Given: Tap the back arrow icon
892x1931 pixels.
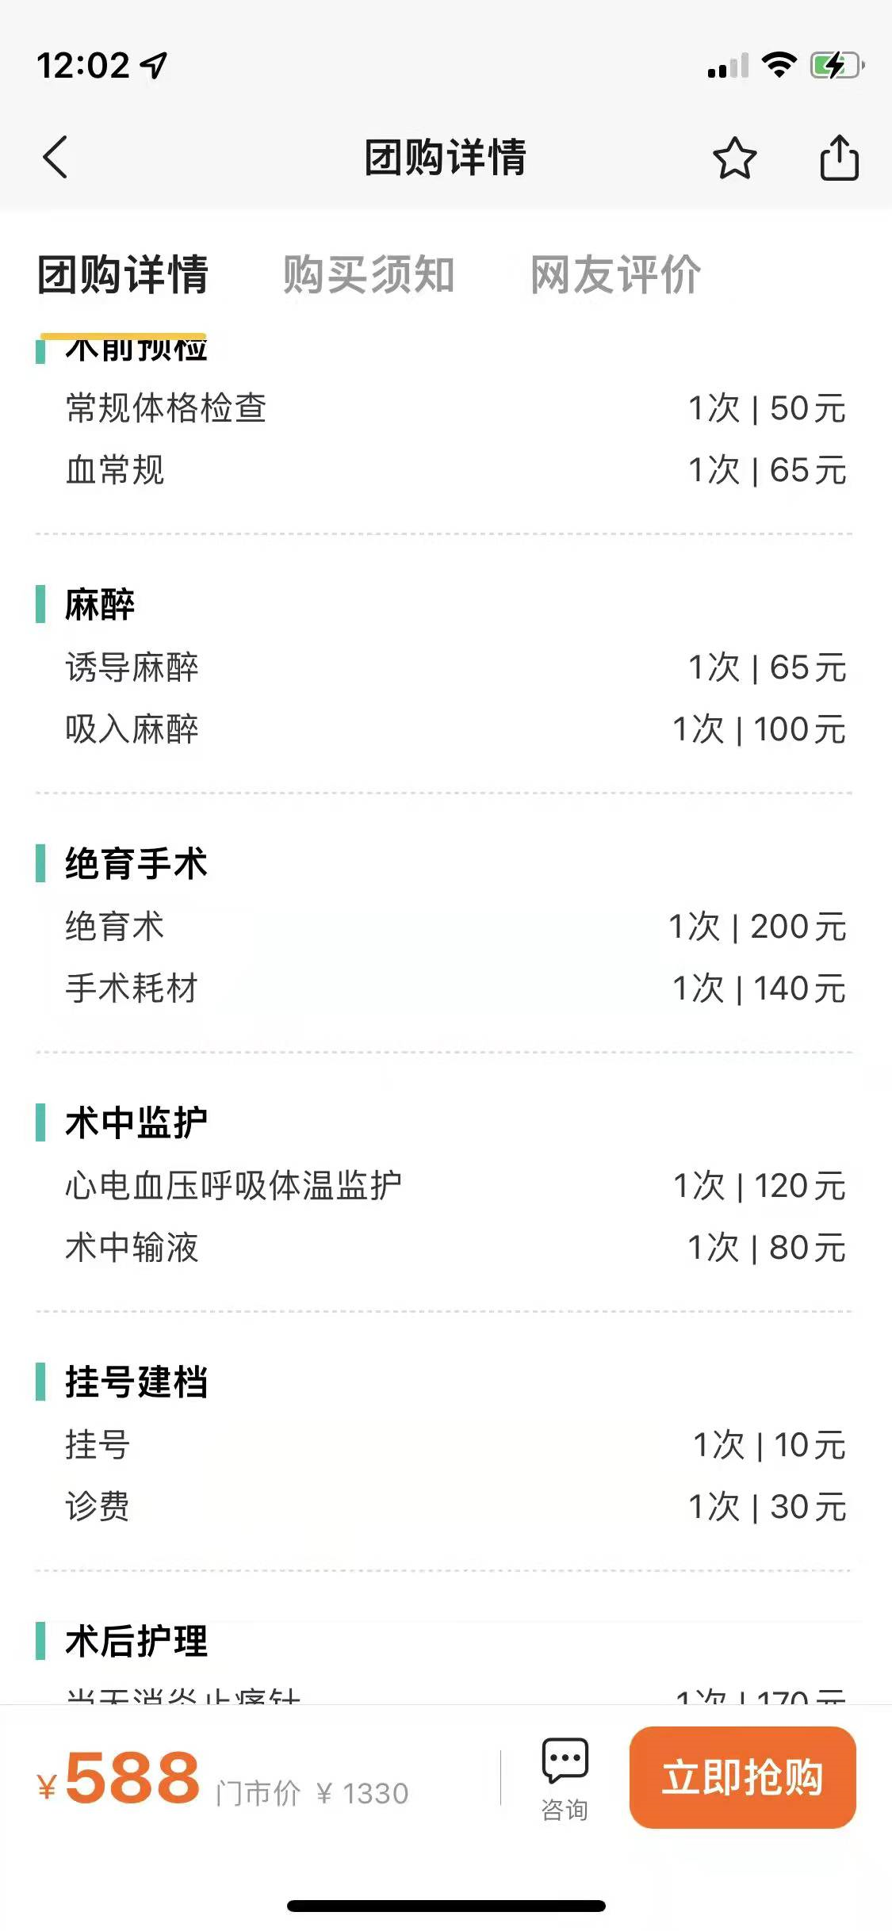Looking at the screenshot, I should click(55, 157).
